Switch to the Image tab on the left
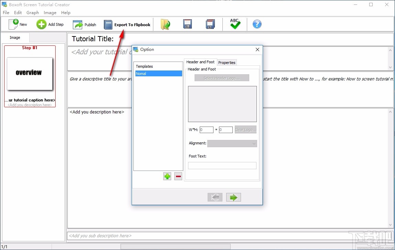395x250 pixels. (15, 37)
